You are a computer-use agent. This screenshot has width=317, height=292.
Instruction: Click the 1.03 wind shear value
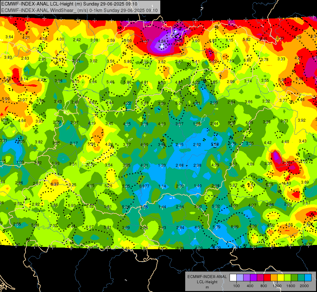pos(20,162)
